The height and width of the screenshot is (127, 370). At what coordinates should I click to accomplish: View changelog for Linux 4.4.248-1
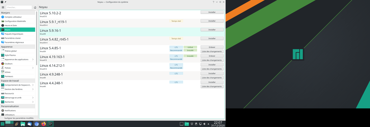point(212,86)
